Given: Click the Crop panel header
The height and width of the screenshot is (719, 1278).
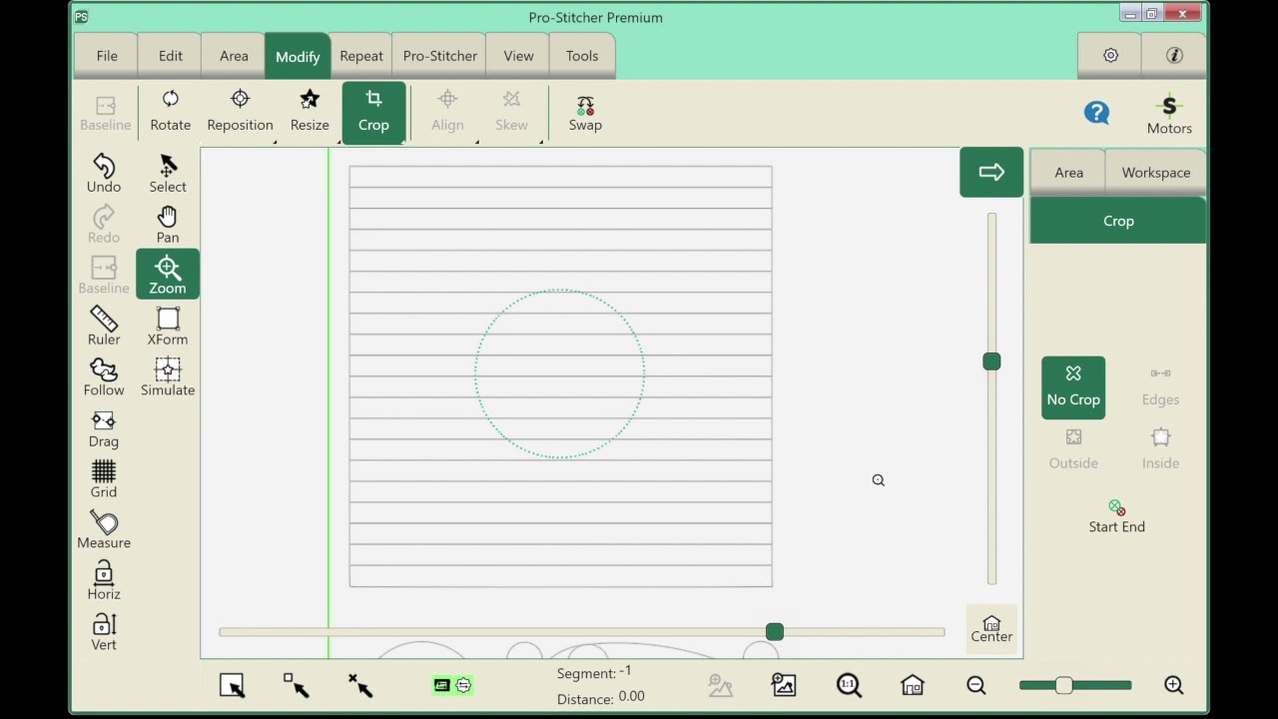Looking at the screenshot, I should [1118, 221].
